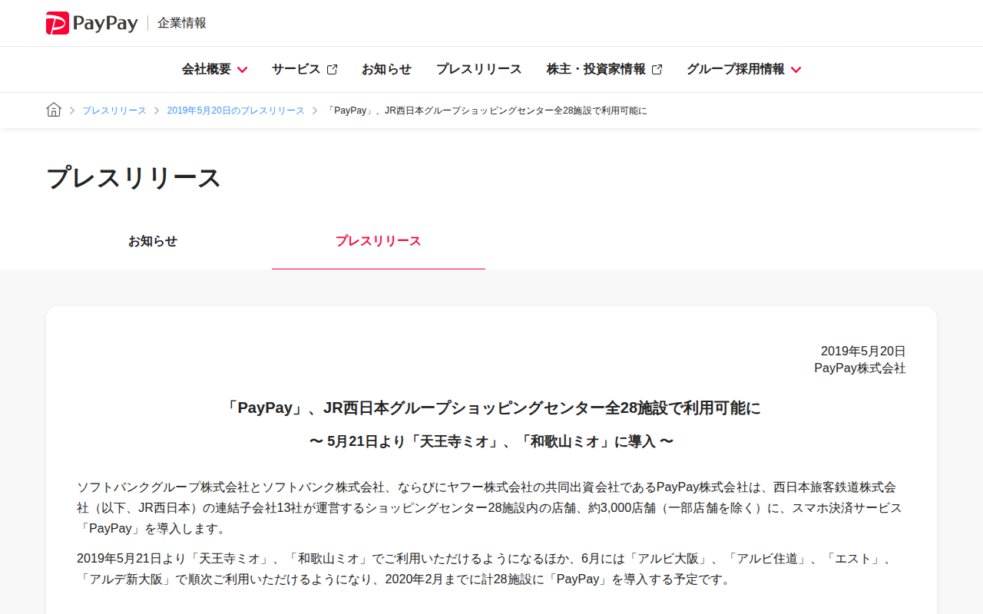Screen dimensions: 983x614
Task: Click the プレスリリース page heading
Action: point(134,178)
